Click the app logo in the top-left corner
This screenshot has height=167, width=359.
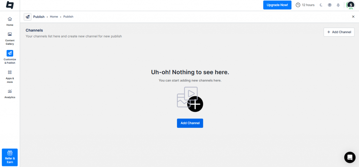10,5
